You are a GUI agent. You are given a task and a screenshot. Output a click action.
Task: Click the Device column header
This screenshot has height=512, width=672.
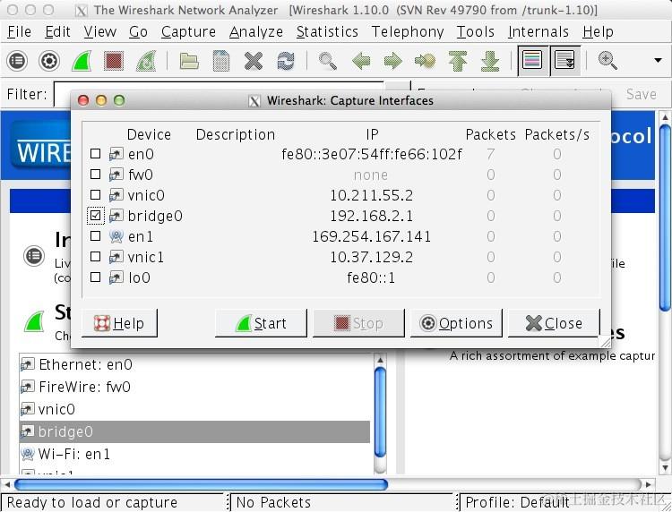[149, 134]
